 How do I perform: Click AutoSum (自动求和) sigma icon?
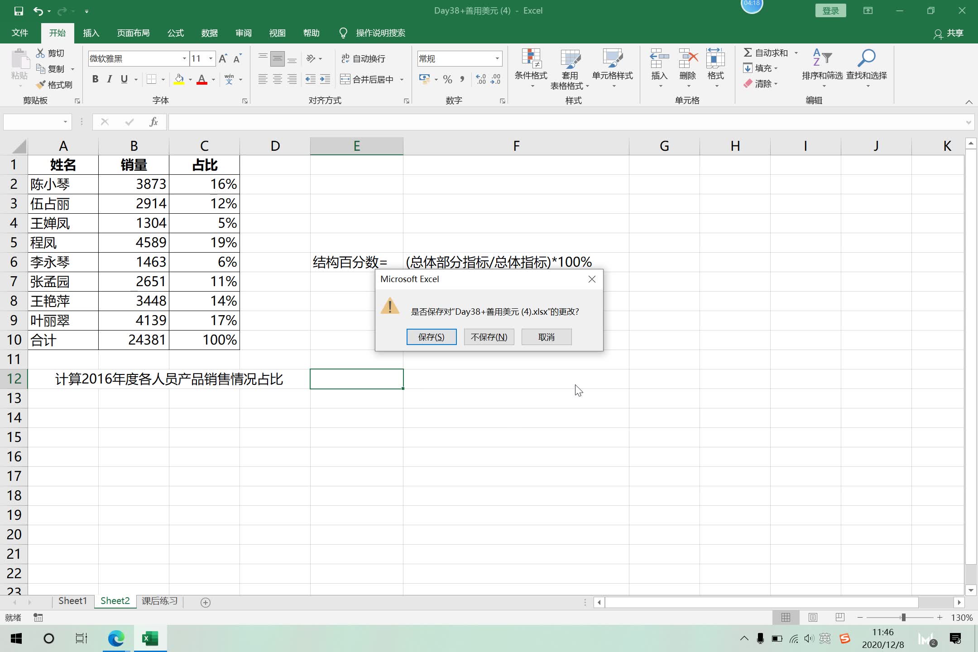click(748, 53)
